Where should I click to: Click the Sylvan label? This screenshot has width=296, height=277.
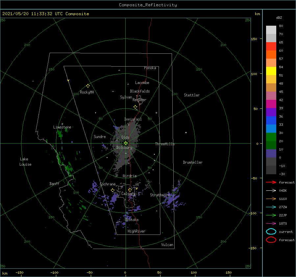click(126, 97)
